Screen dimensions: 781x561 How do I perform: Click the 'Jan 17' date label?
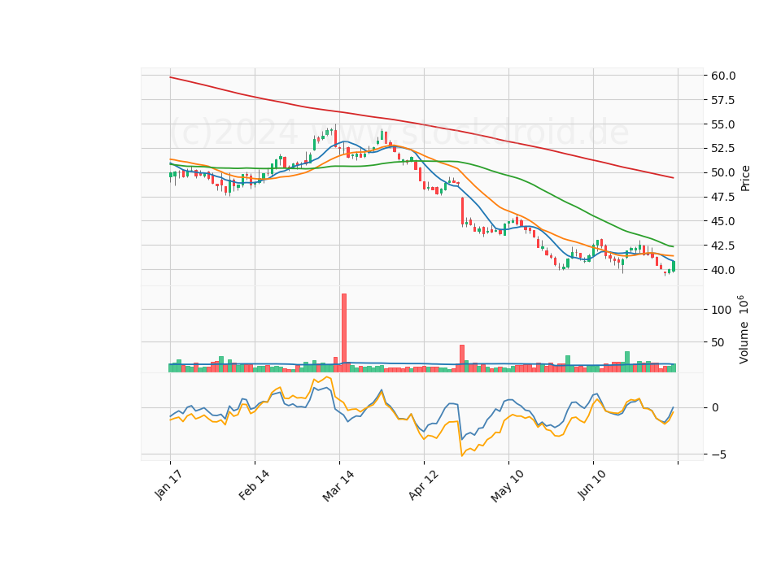tap(168, 485)
